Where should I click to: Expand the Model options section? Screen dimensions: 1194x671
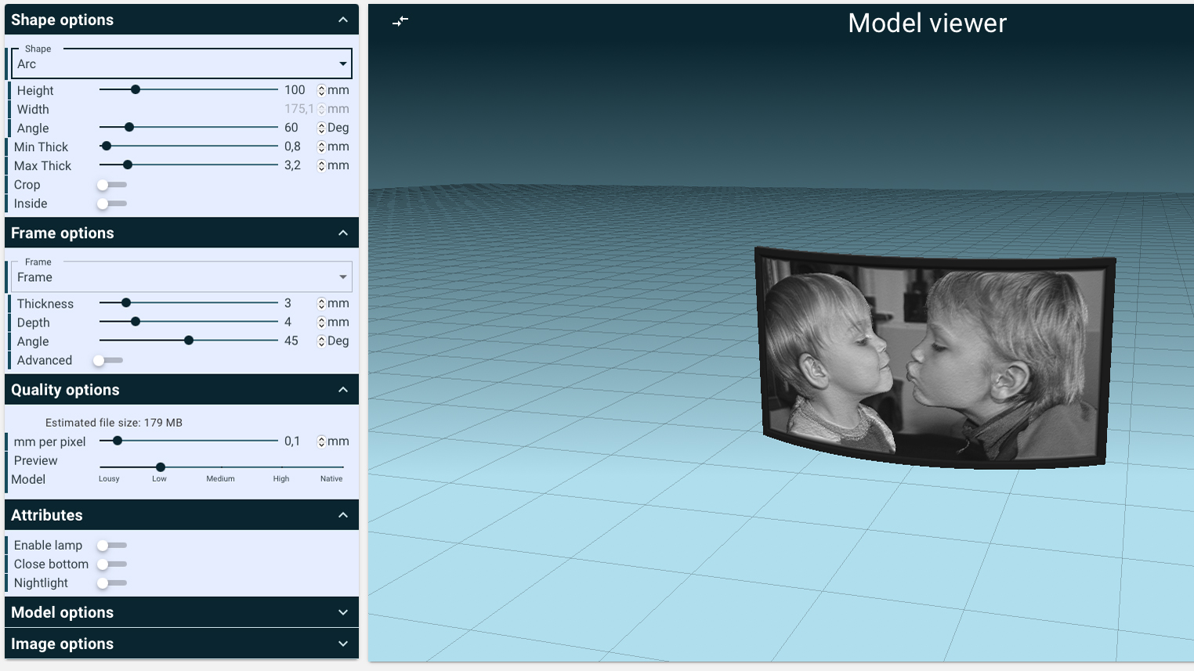[182, 612]
